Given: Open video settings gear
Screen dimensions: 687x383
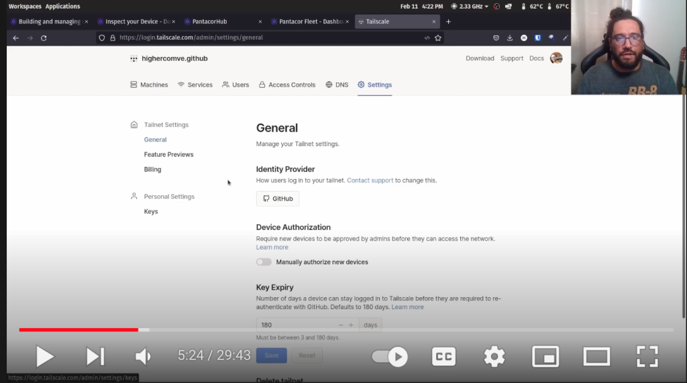Looking at the screenshot, I should click(494, 356).
